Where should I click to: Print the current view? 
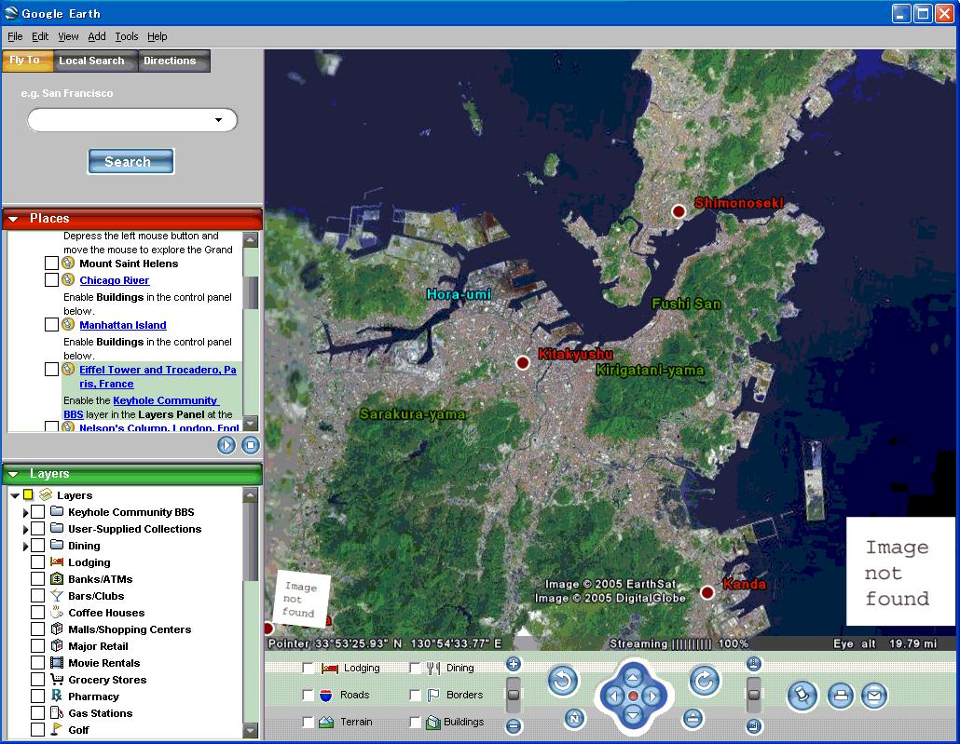click(841, 696)
